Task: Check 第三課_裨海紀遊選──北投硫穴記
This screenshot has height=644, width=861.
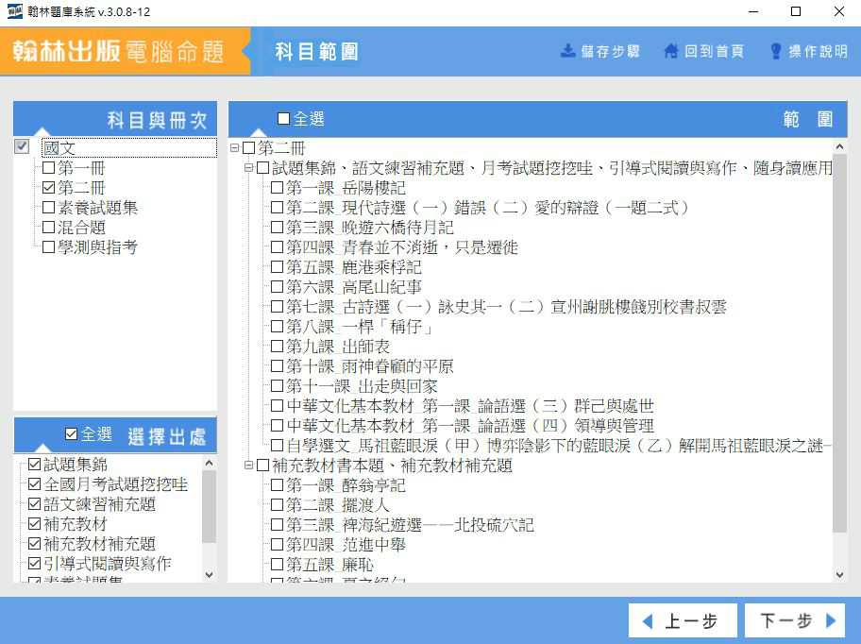Action: [278, 525]
